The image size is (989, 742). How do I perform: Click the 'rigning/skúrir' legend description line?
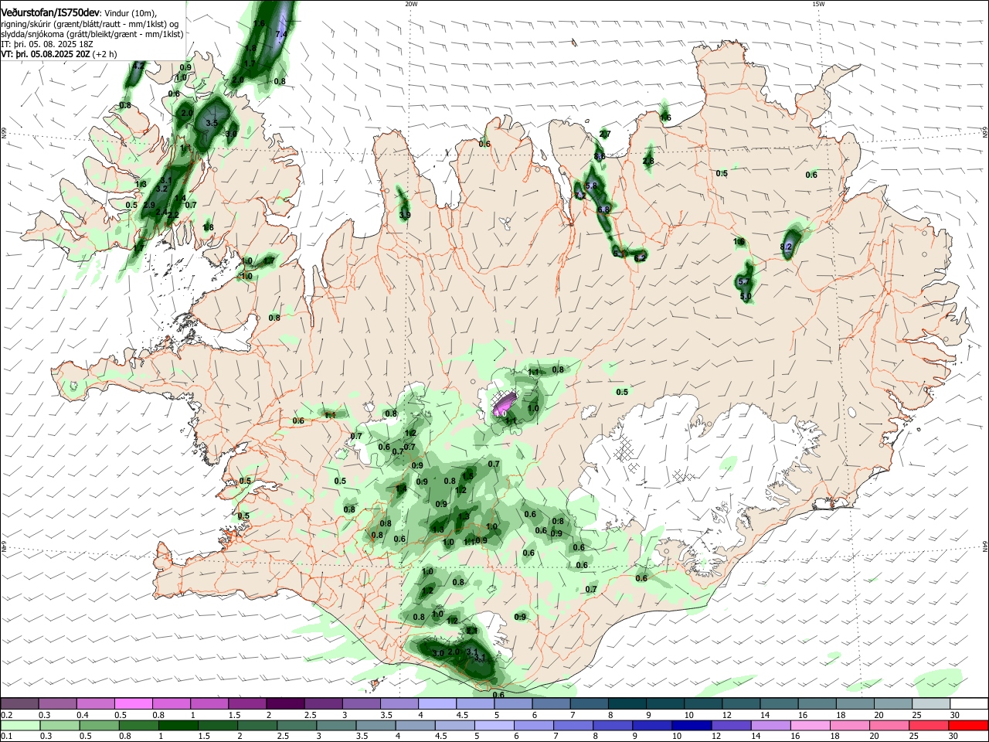pos(89,24)
